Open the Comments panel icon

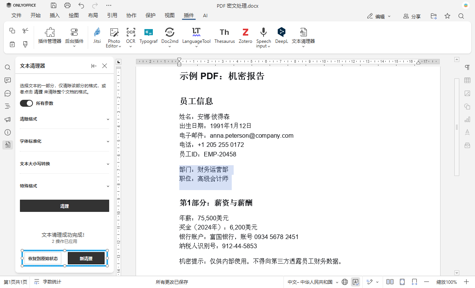(x=8, y=80)
